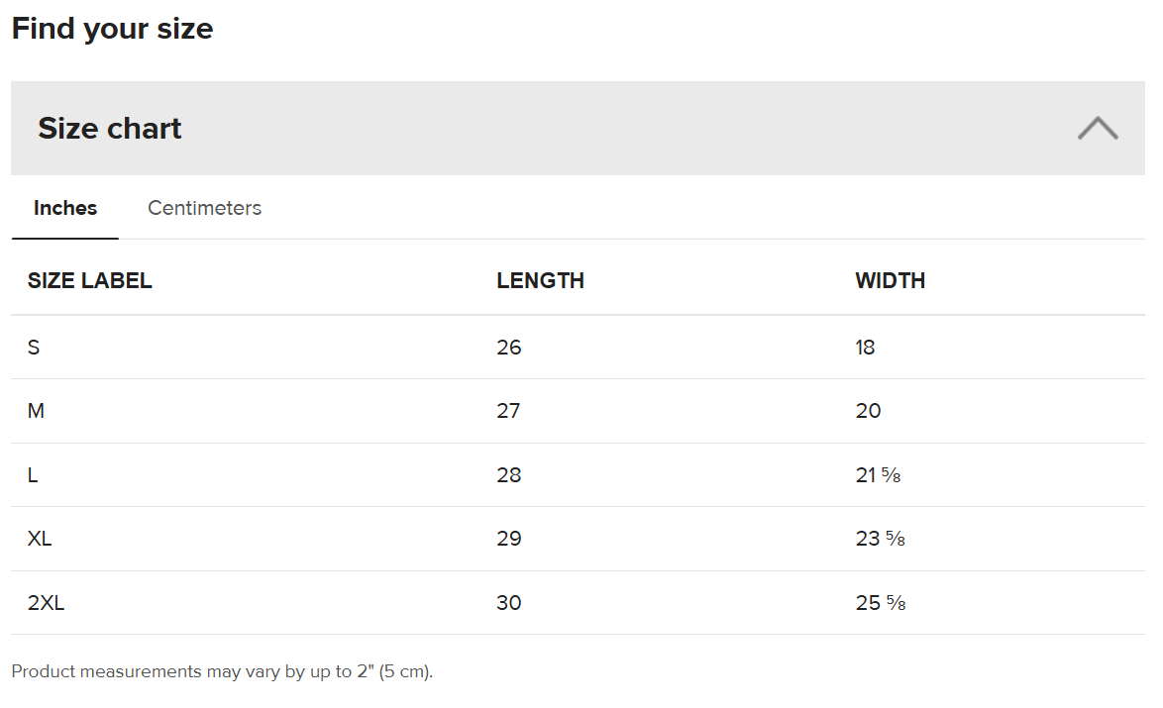1163x708 pixels.
Task: Click the WIDTH column header
Action: [x=890, y=280]
